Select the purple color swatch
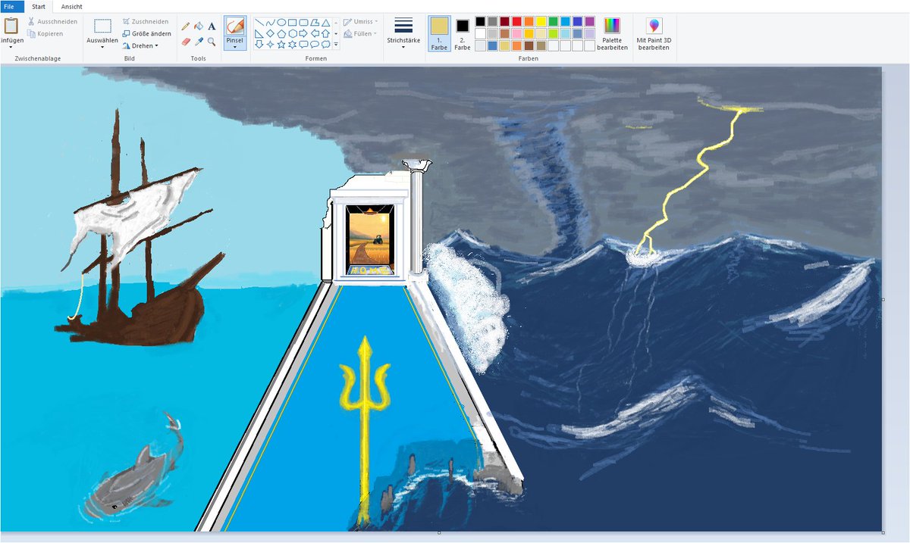The width and height of the screenshot is (910, 543). point(590,22)
